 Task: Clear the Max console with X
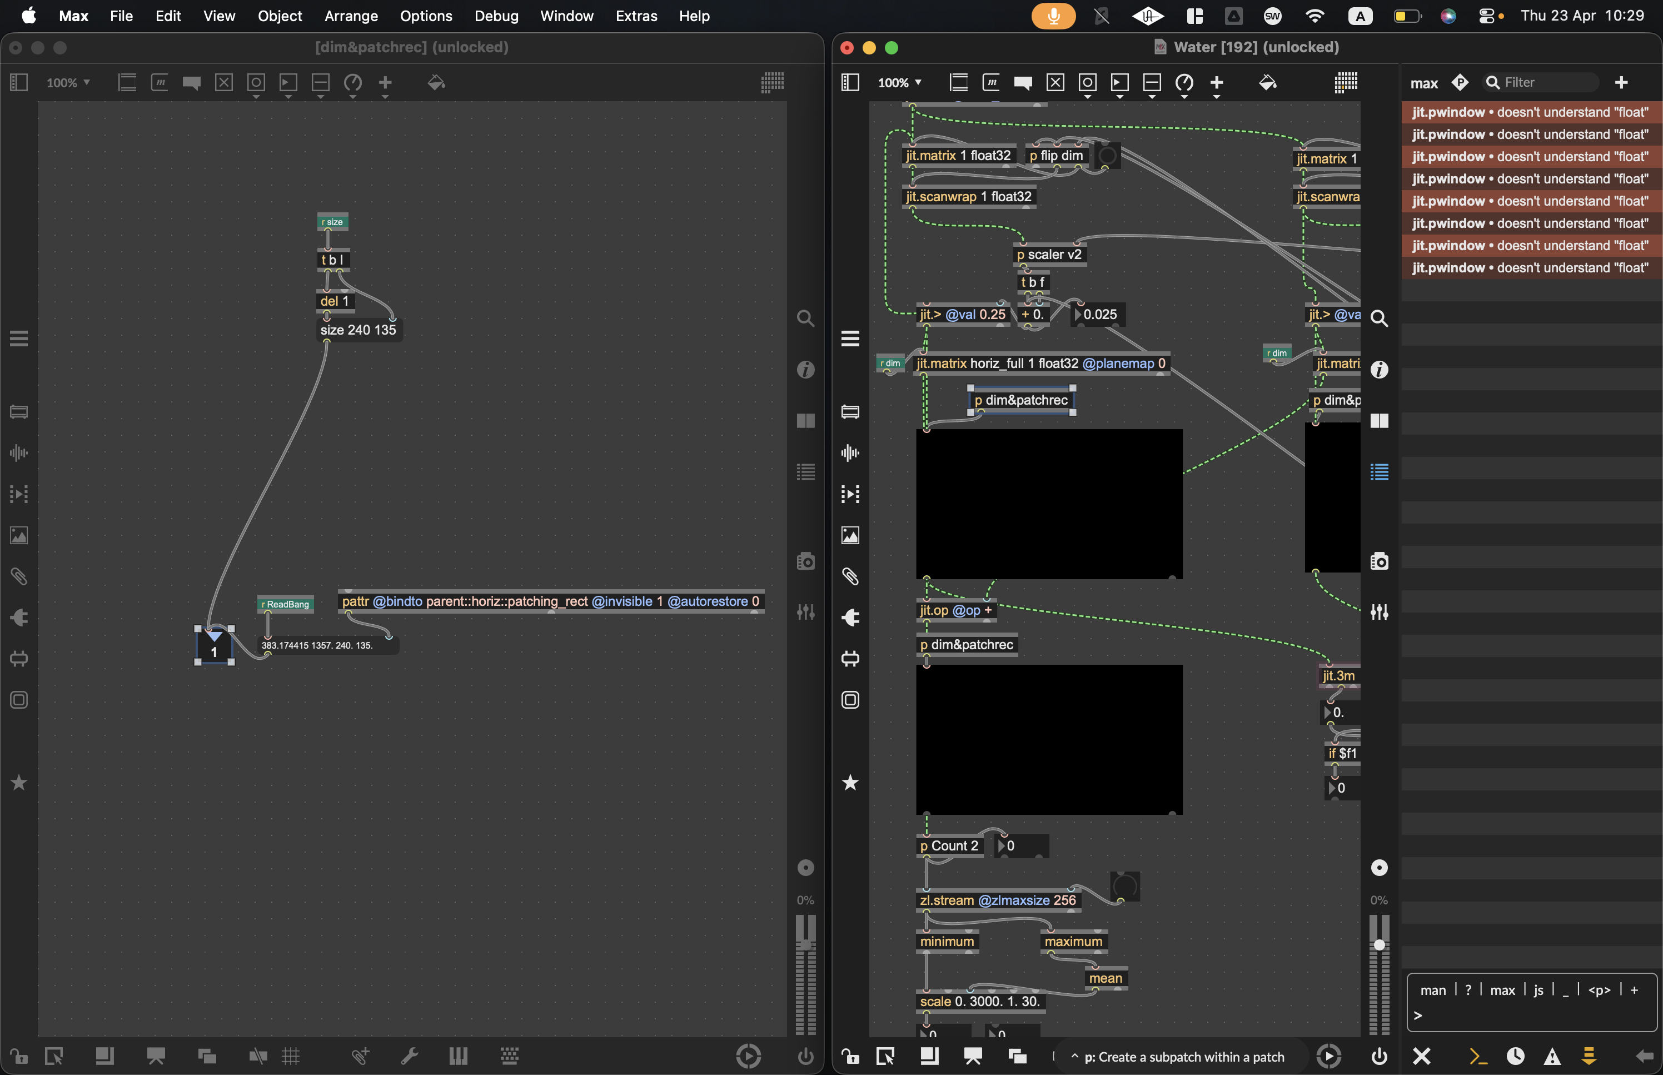coord(1422,1056)
